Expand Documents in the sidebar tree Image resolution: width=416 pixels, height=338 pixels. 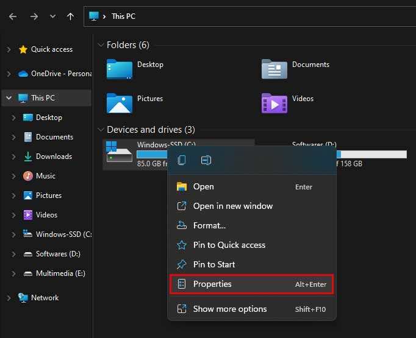pyautogui.click(x=13, y=137)
